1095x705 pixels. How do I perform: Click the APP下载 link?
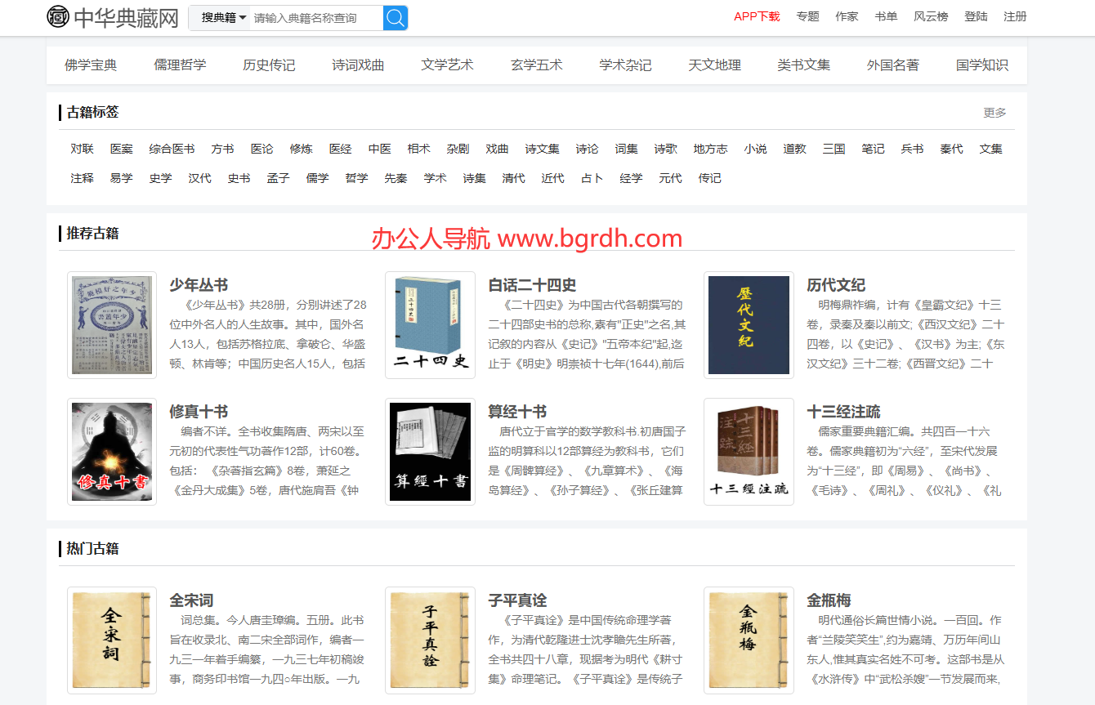point(757,15)
